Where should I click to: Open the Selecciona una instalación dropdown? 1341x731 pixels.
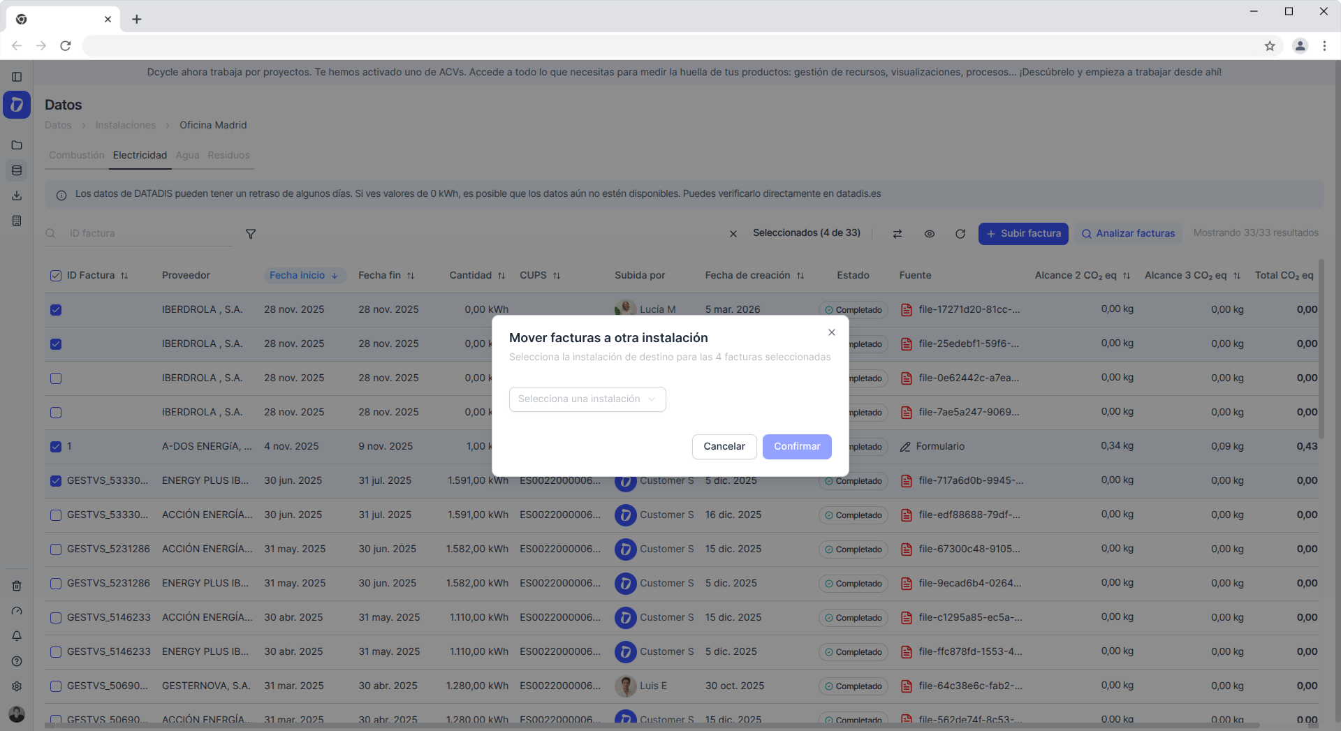point(587,399)
